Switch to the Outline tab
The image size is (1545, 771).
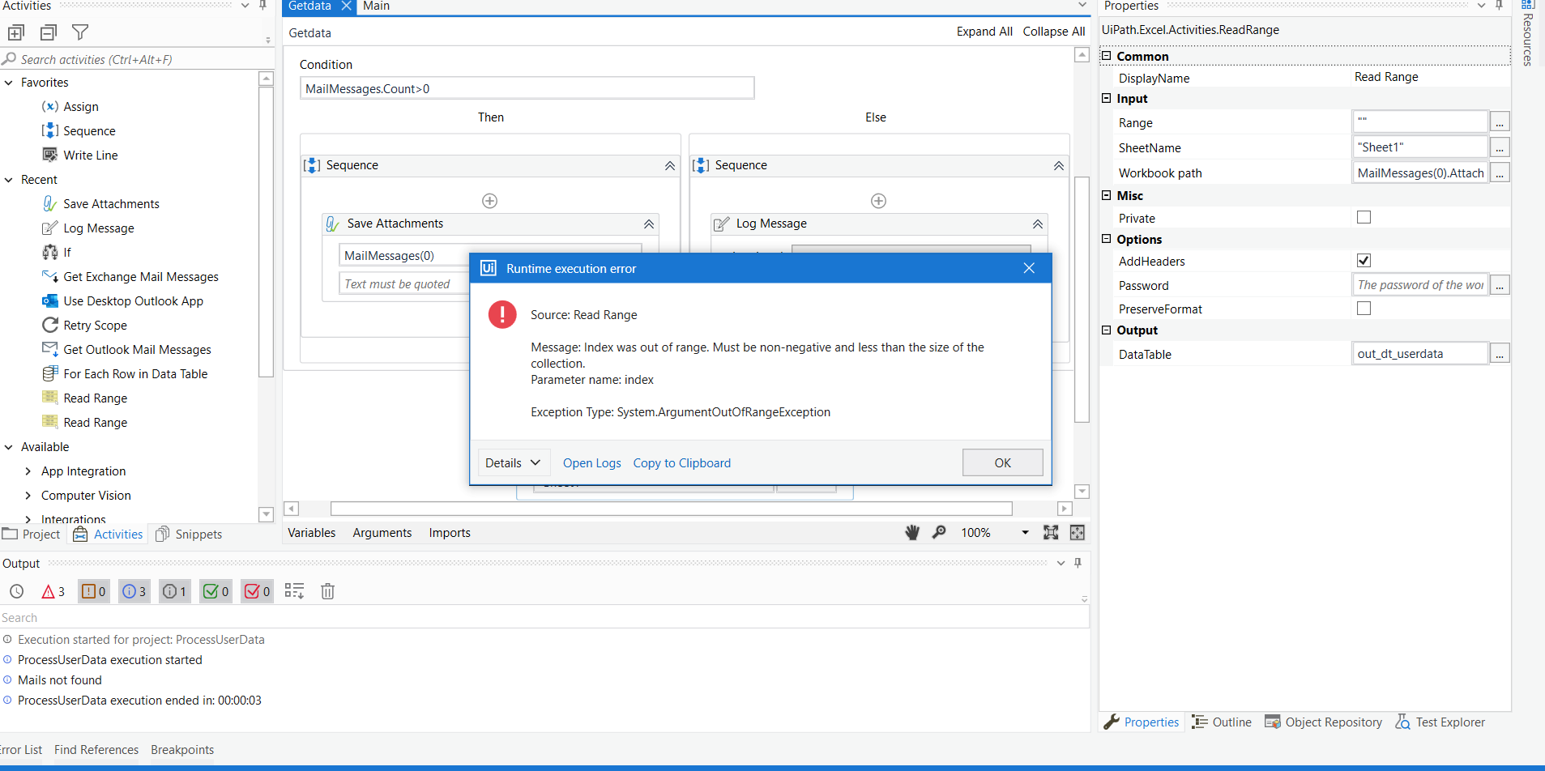[1223, 722]
